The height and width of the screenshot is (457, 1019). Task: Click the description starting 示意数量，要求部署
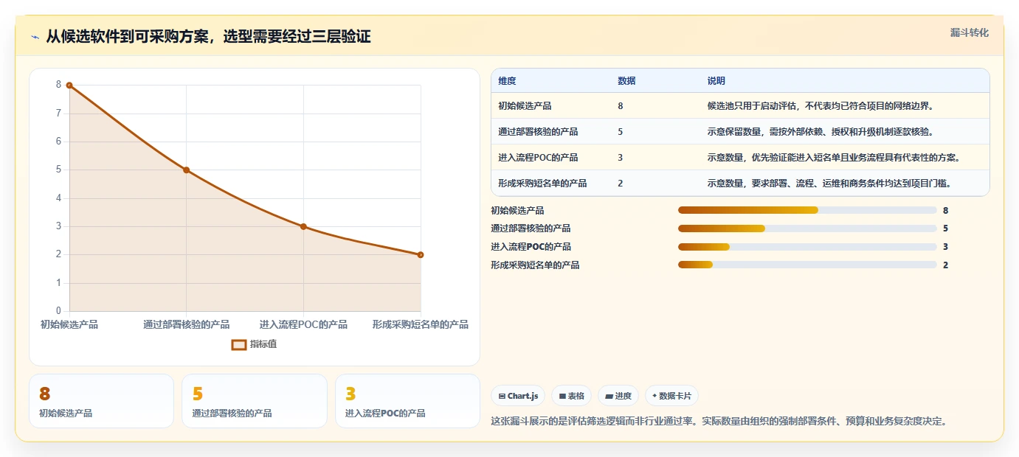click(829, 184)
